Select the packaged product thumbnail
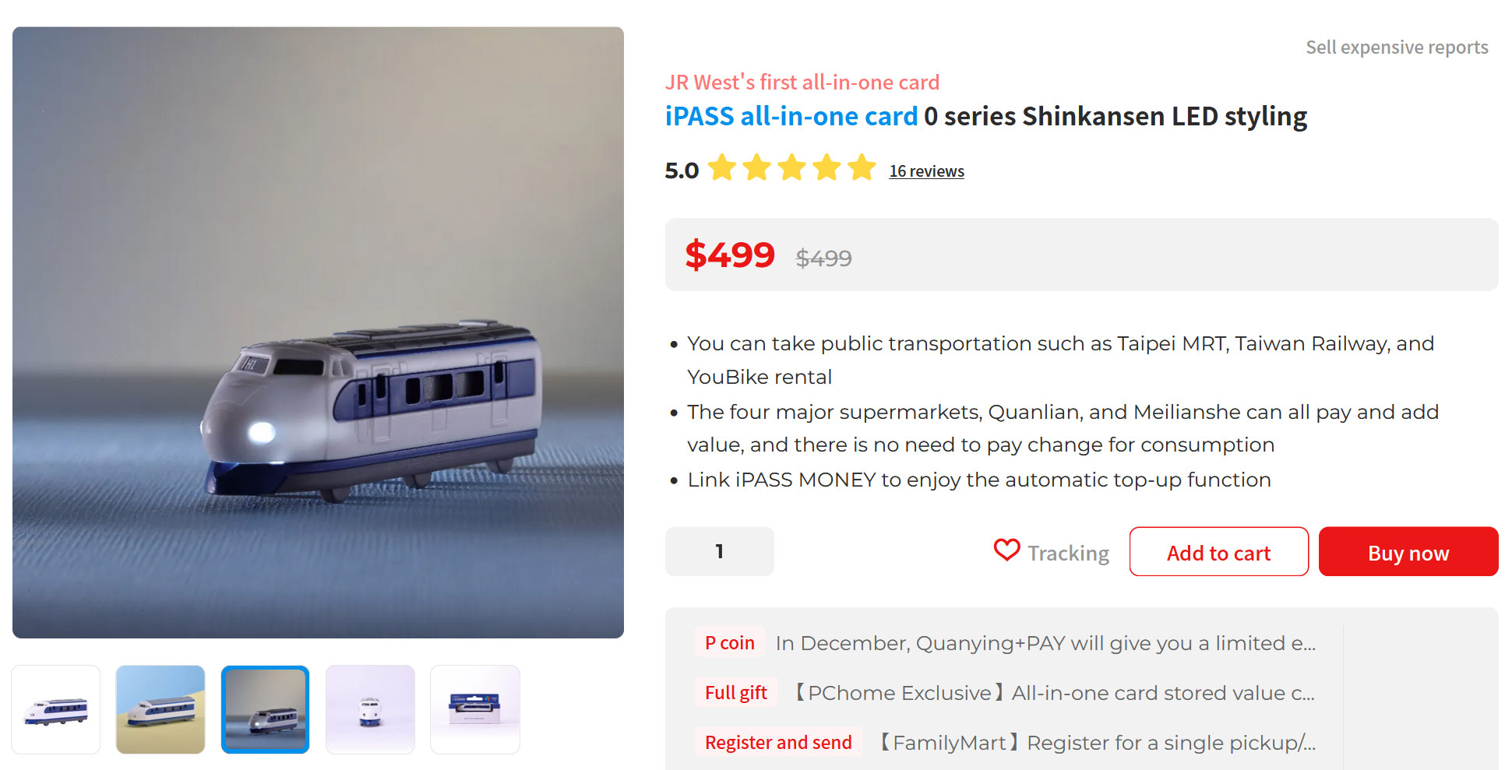Image resolution: width=1512 pixels, height=770 pixels. 475,709
